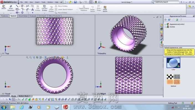Viewport: 195px width, 110px height.
Task: Select the Smart Dimension tool
Action: (x=11, y=8)
